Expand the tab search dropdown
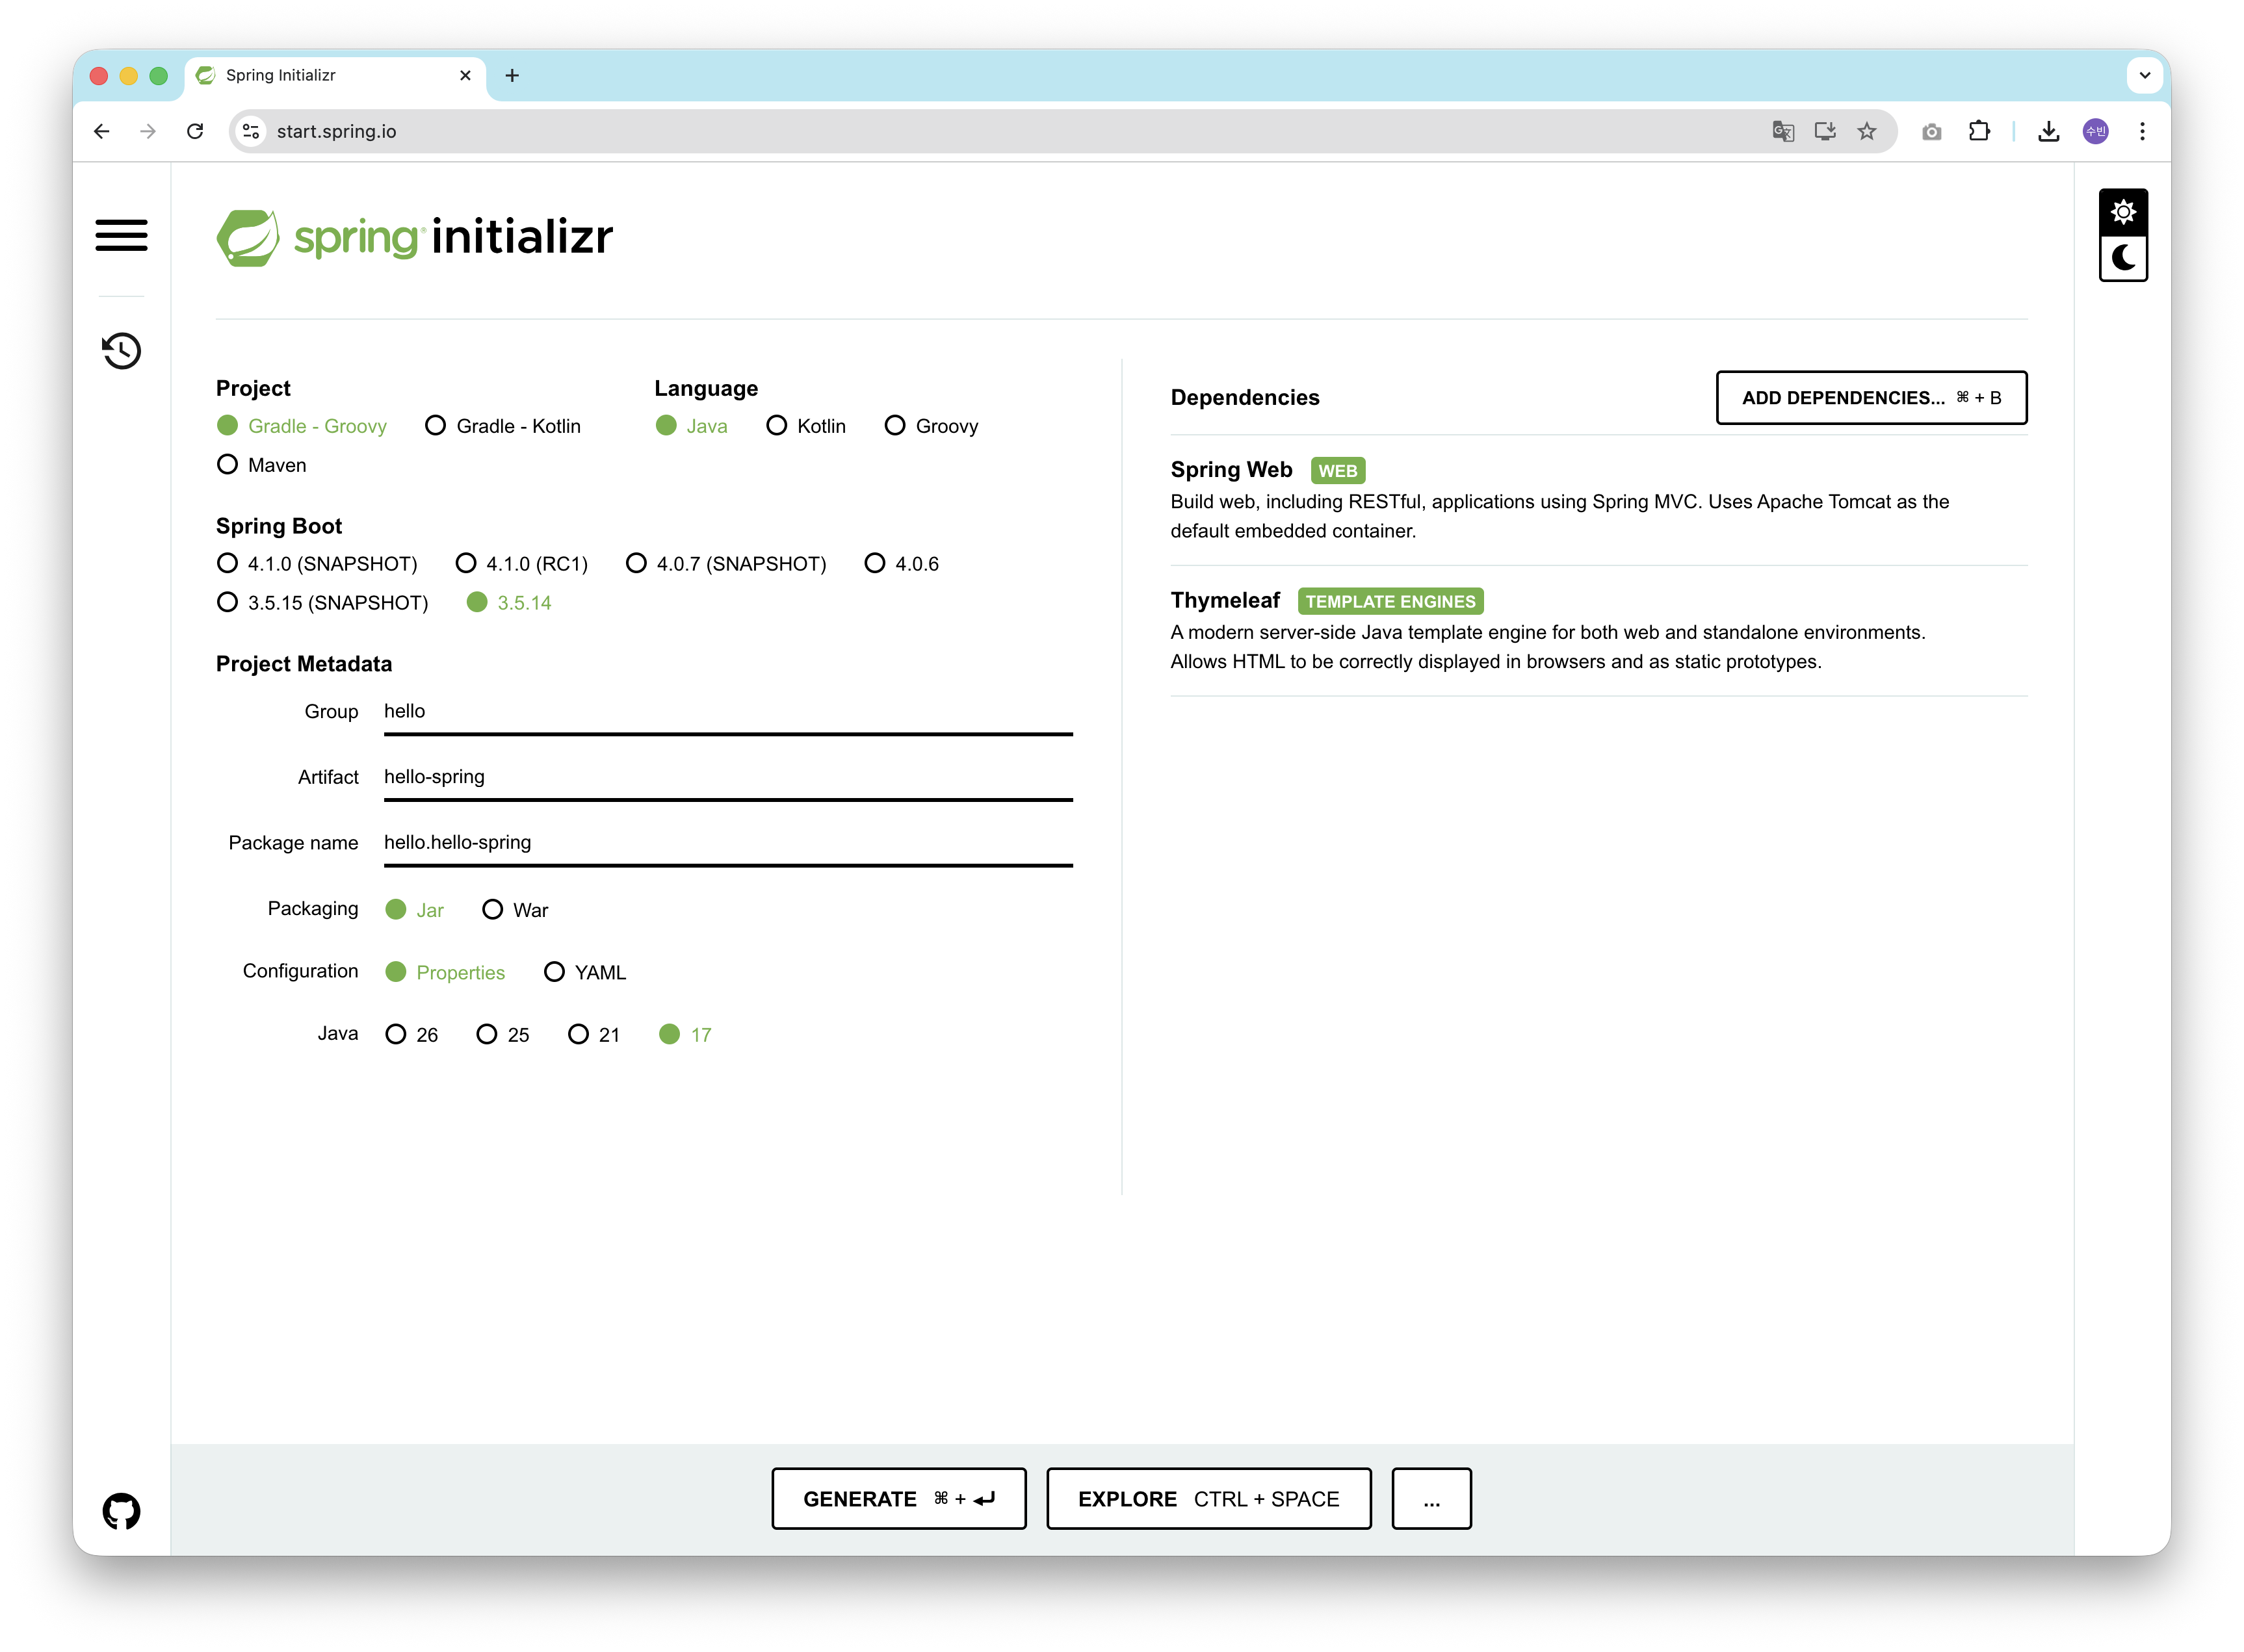 [2145, 75]
